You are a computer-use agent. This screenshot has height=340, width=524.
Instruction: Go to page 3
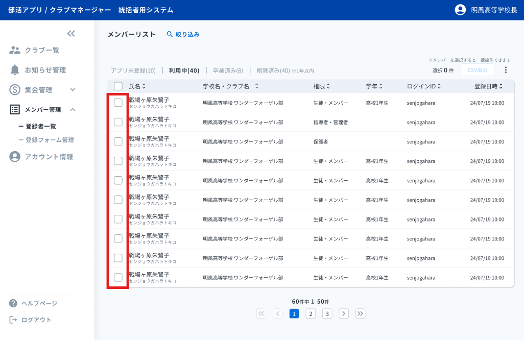(327, 313)
